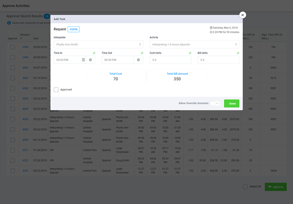Check the first row 3998 approve checkbox
The height and width of the screenshot is (204, 293).
coord(13,47)
